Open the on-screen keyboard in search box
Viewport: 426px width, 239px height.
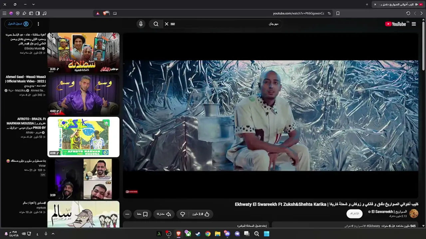click(173, 24)
